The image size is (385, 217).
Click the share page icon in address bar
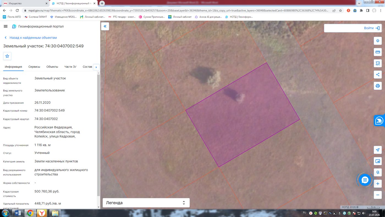click(334, 10)
